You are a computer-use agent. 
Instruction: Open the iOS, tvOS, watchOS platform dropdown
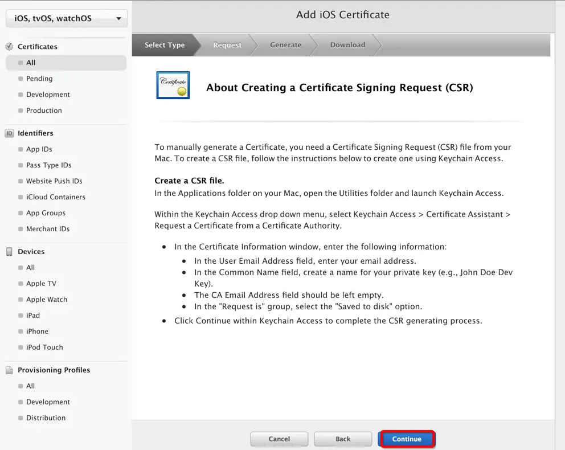pos(67,18)
